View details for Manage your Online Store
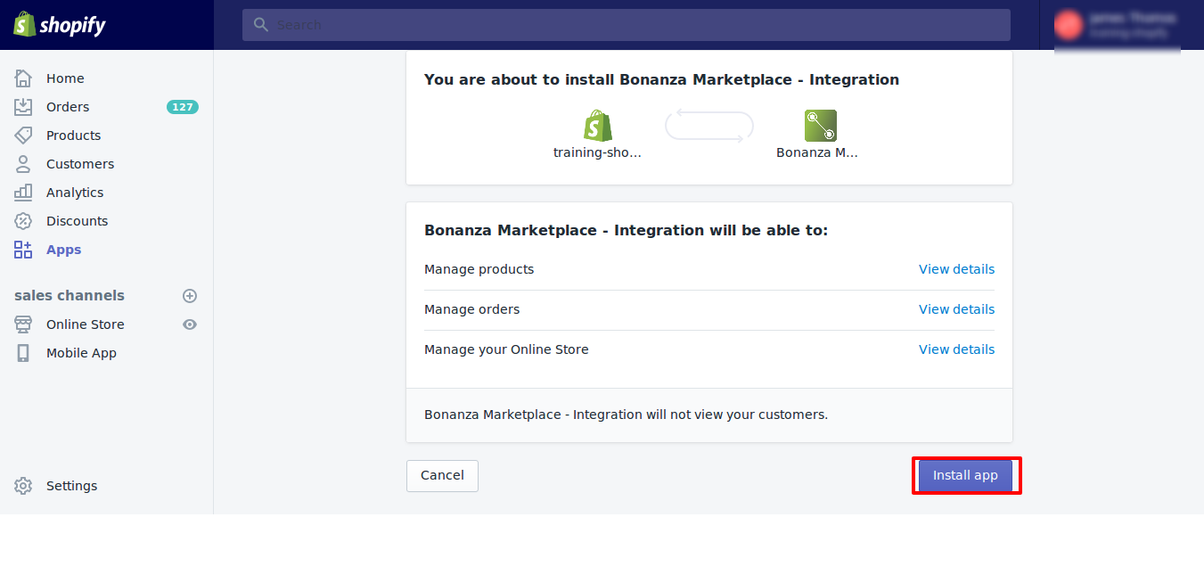 (956, 349)
